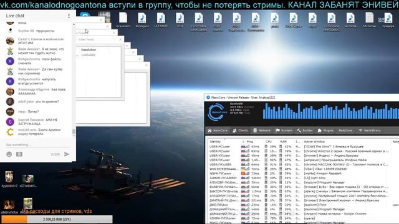Click the purple C avatar next to 'АНА НЕ ЗАГРУЖАИЦА'
Viewport: 399px width, 224px height.
pos(10,122)
